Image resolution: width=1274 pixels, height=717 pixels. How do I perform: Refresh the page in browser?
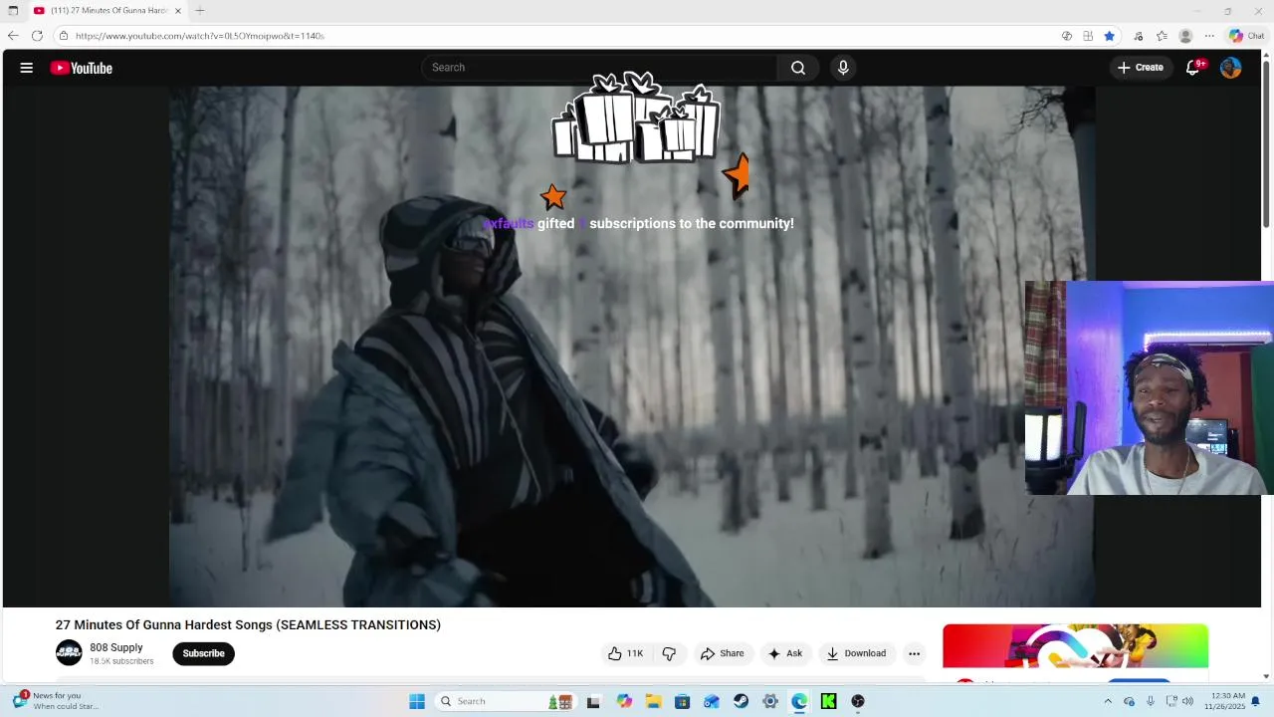click(37, 36)
